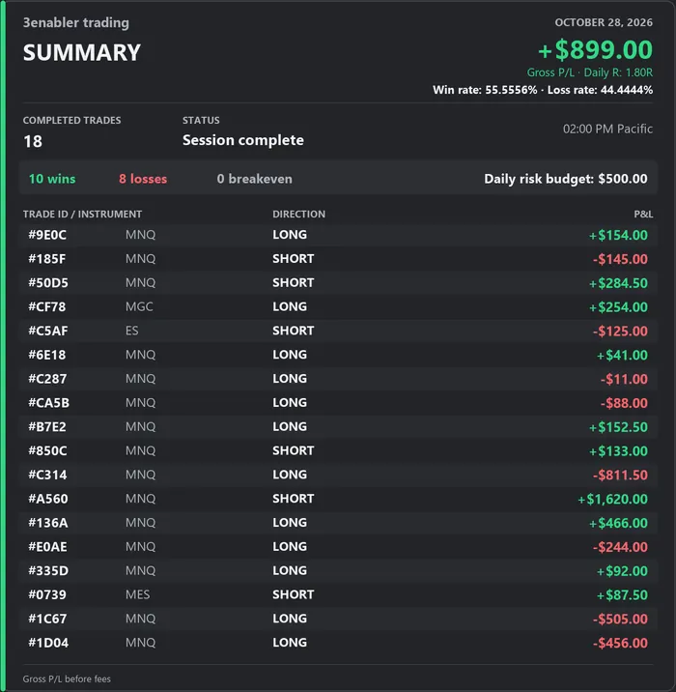Viewport: 676px width, 692px height.
Task: Click the 8 losses label
Action: [143, 179]
